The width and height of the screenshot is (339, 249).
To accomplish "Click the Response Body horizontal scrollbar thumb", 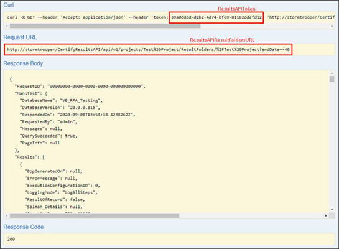I will click(95, 215).
